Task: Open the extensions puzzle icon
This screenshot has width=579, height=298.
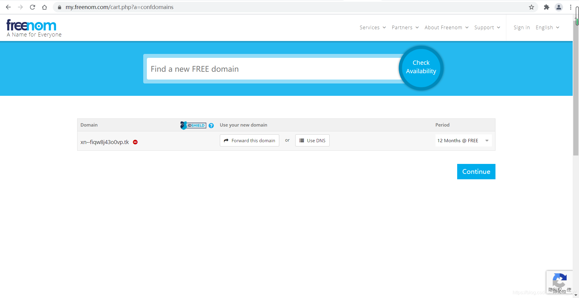Action: click(546, 7)
